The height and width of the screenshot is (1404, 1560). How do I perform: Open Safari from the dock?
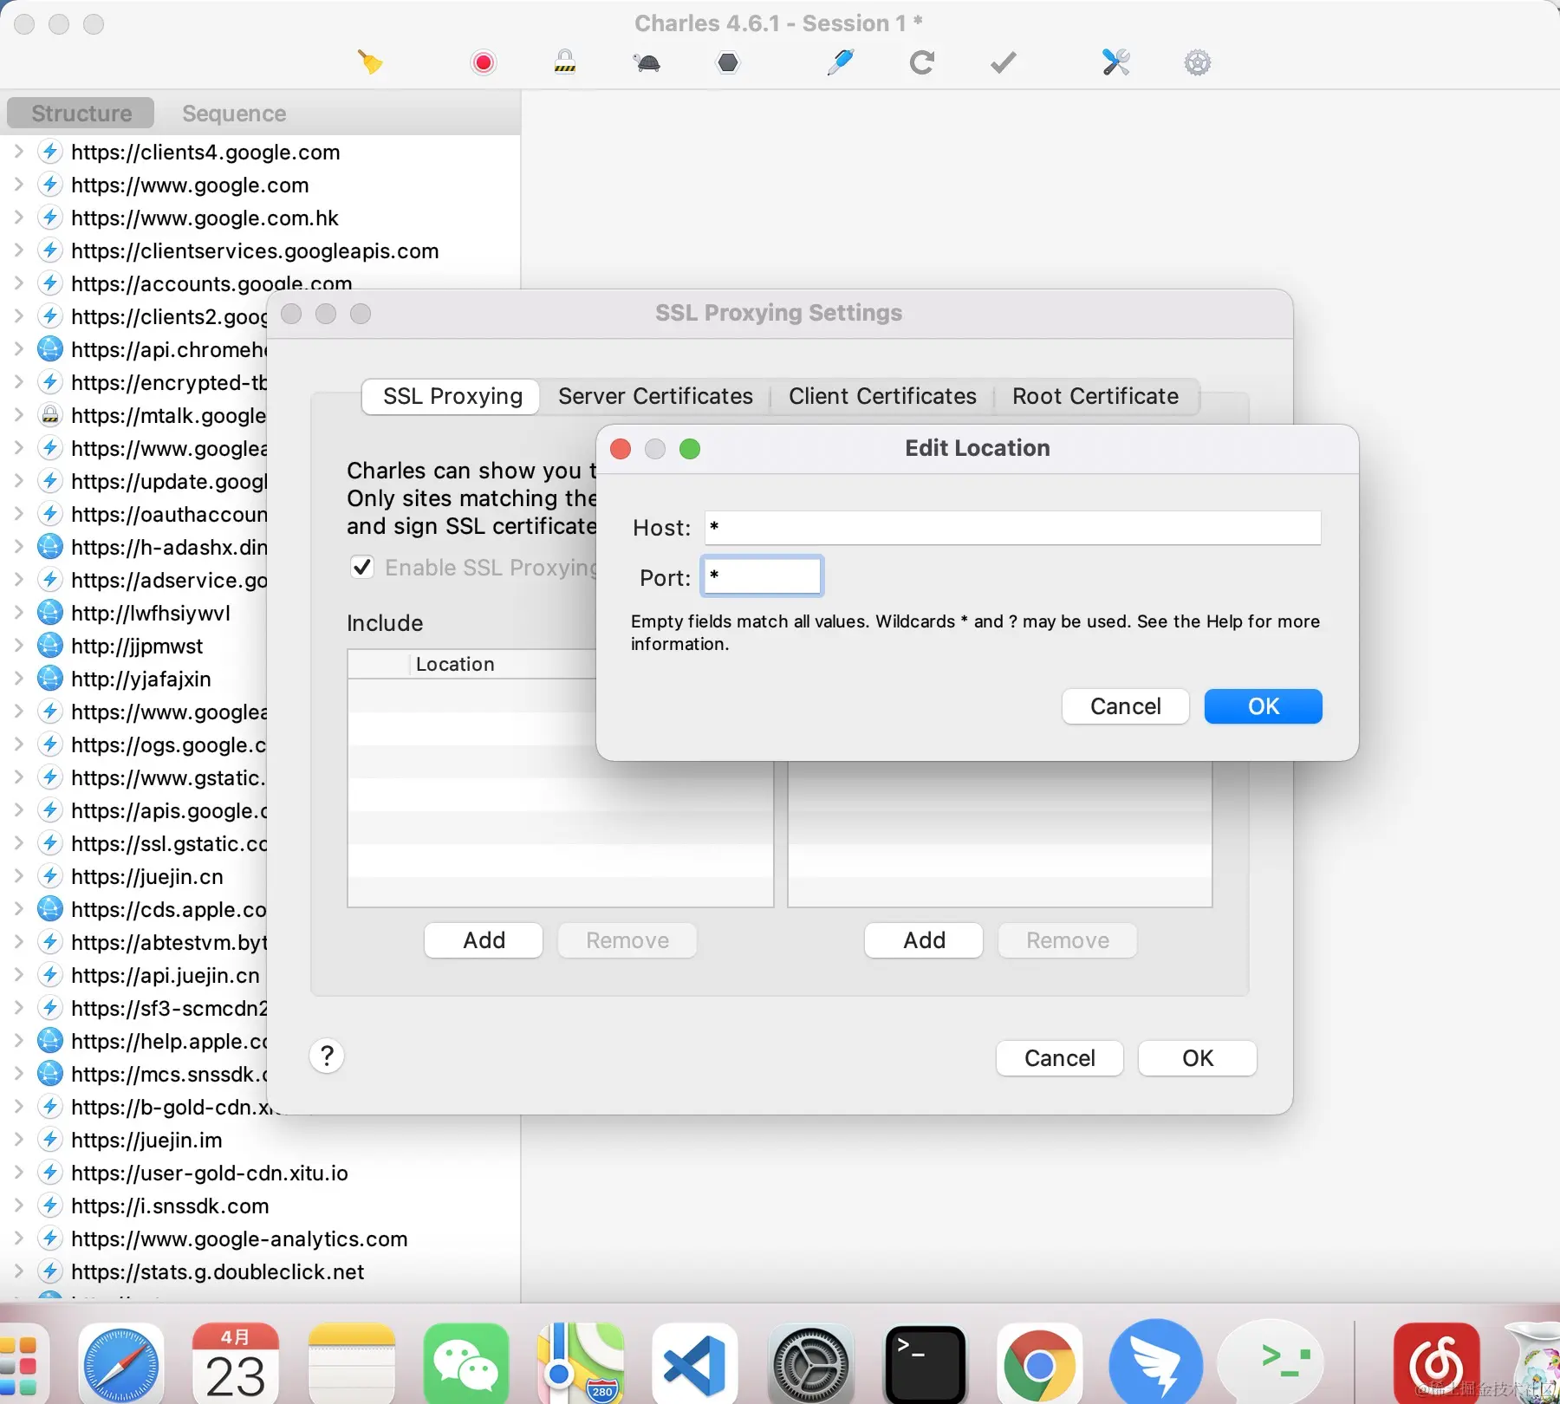pyautogui.click(x=121, y=1364)
